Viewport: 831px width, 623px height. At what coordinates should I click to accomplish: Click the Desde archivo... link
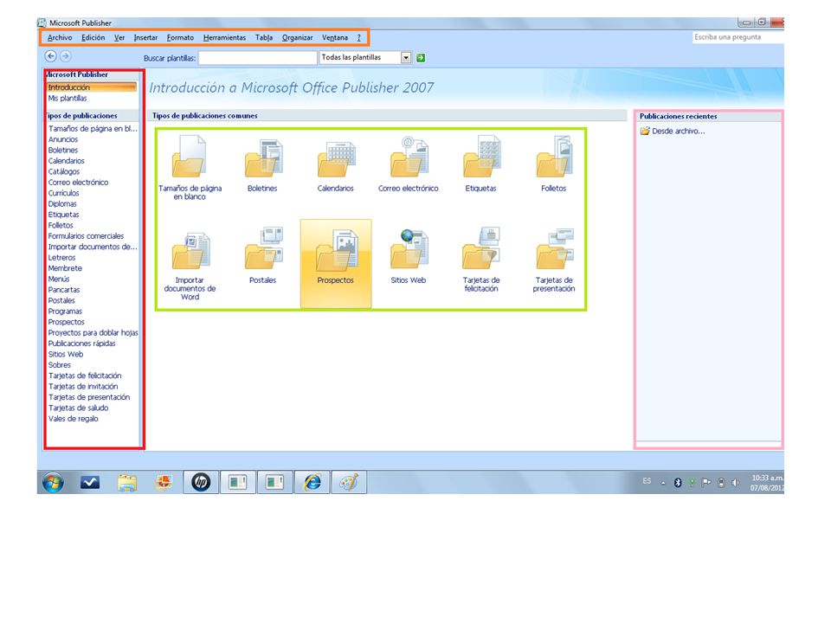[x=679, y=131]
